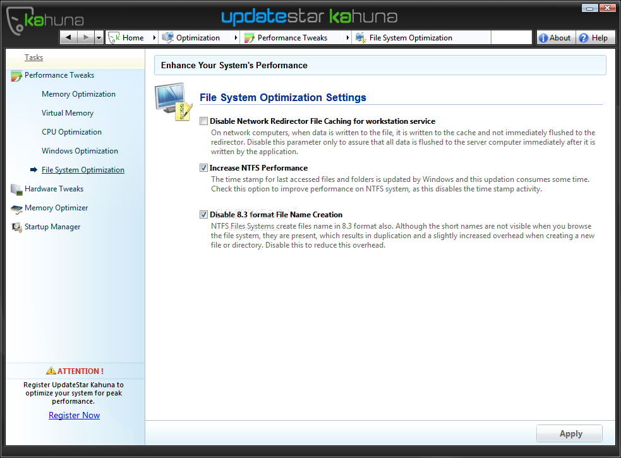The height and width of the screenshot is (458, 621).
Task: Click the About button label
Action: coord(560,38)
